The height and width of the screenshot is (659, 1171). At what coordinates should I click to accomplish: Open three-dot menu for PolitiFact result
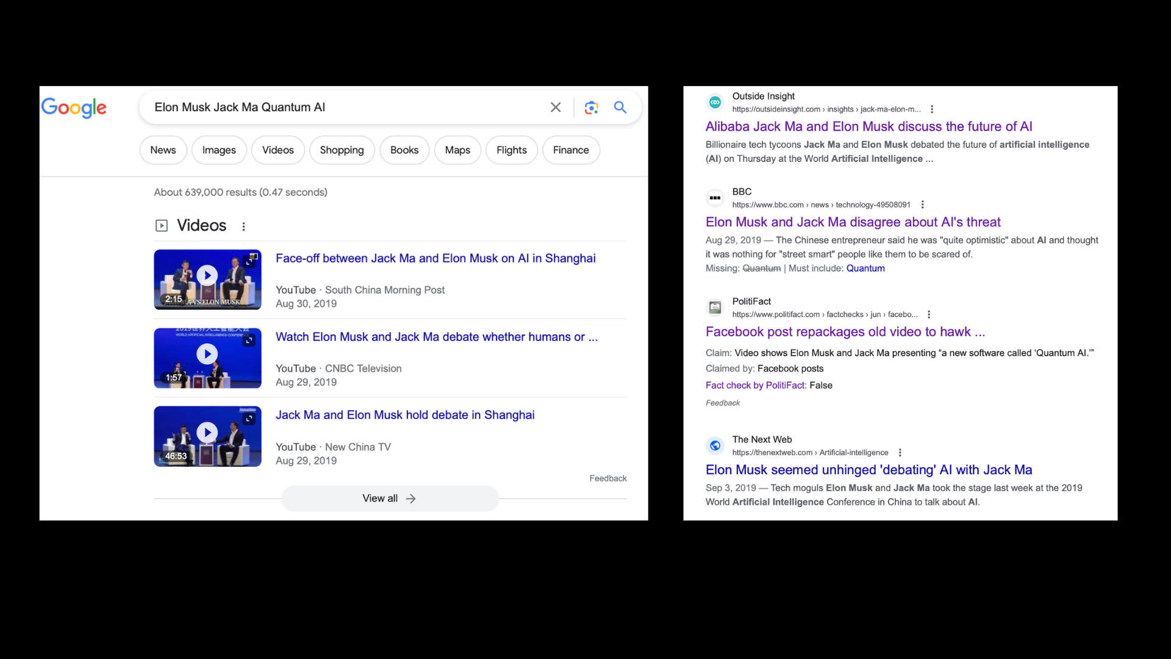[x=929, y=315]
